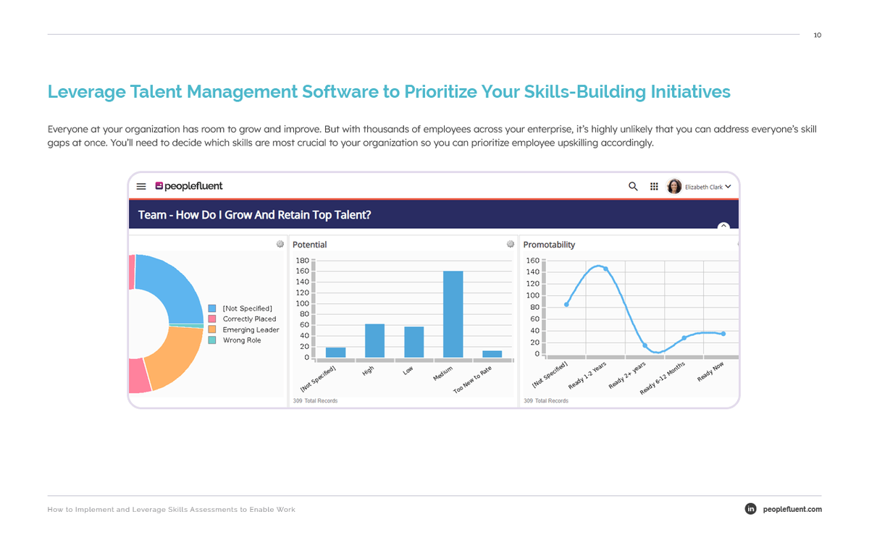The height and width of the screenshot is (543, 869).
Task: Collapse the dashboard with the chevron arrow
Action: (x=723, y=227)
